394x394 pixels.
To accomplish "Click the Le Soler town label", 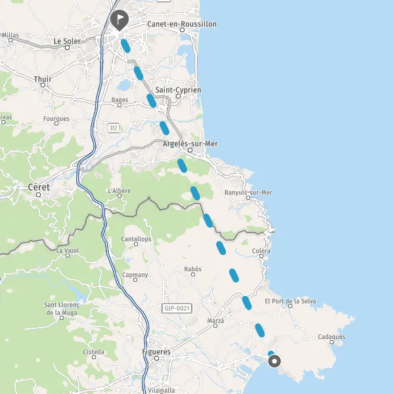I will pos(67,41).
